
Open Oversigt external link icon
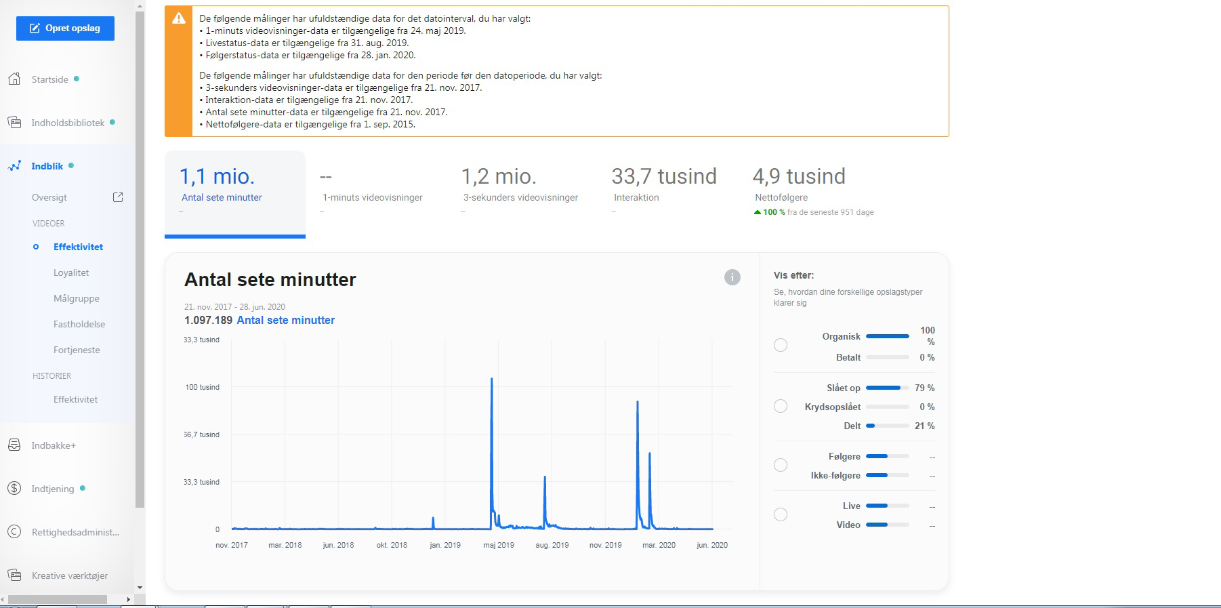click(118, 197)
